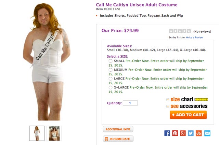
Task: Click the star rating icons
Action: point(179,31)
